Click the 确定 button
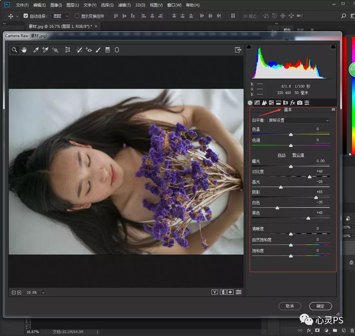Image resolution: width=355 pixels, height=336 pixels. (320, 306)
